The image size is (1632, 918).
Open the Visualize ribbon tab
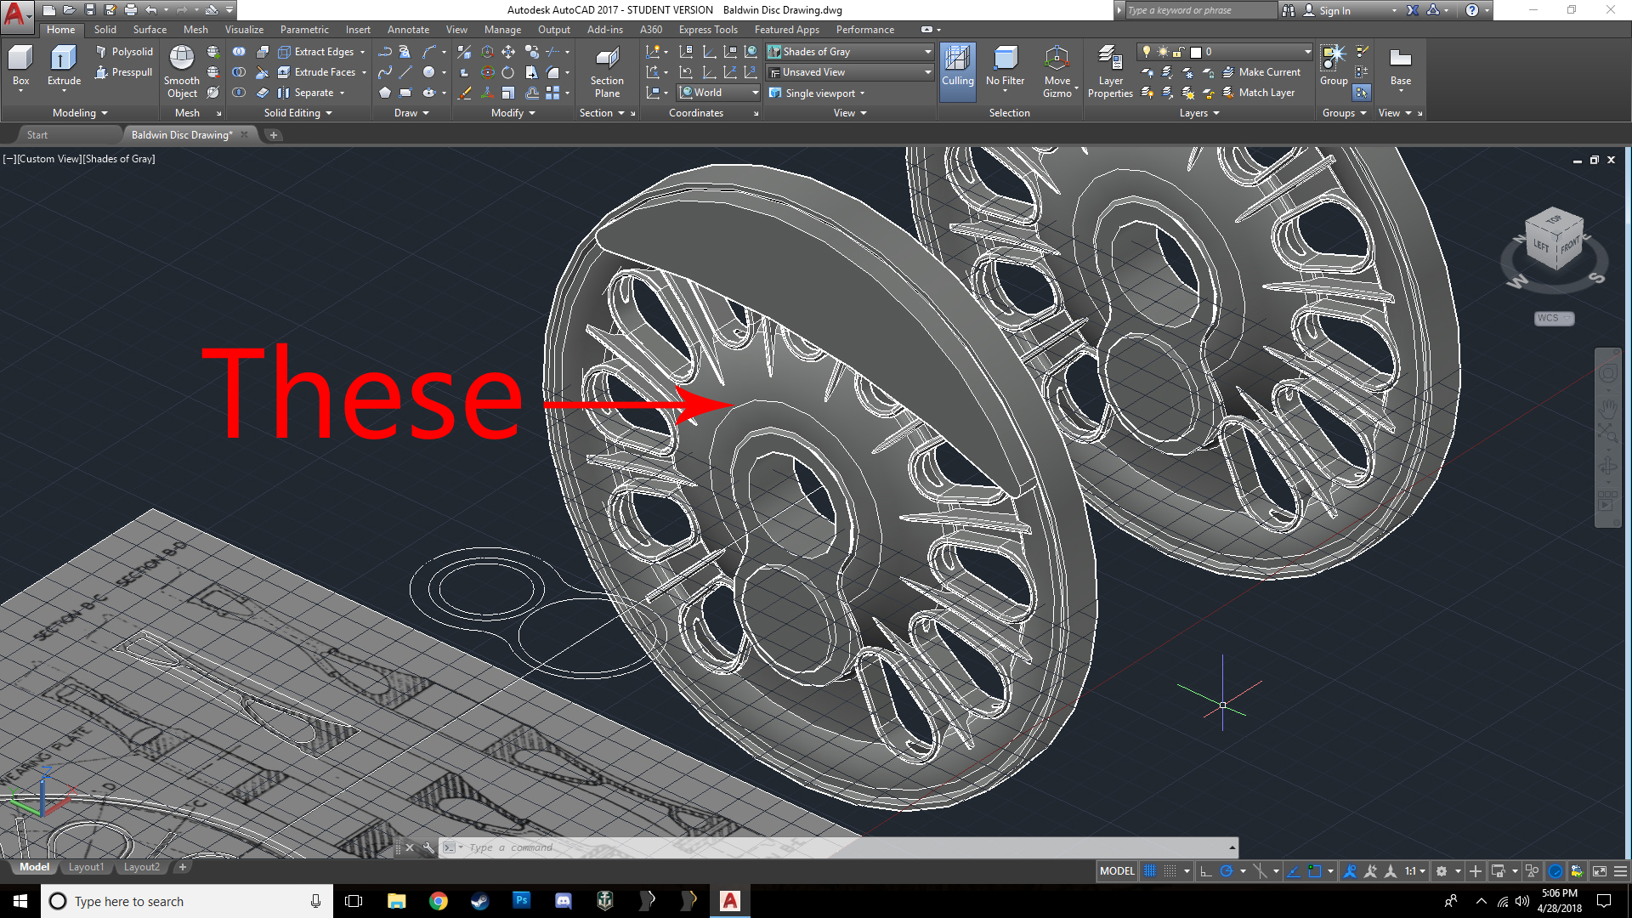click(244, 30)
